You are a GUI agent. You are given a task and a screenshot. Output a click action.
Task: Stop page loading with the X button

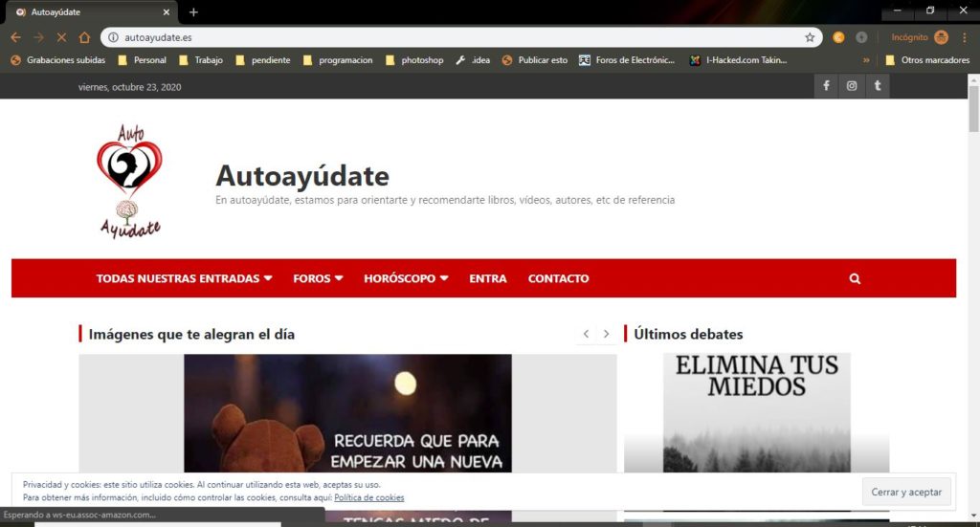pyautogui.click(x=61, y=37)
